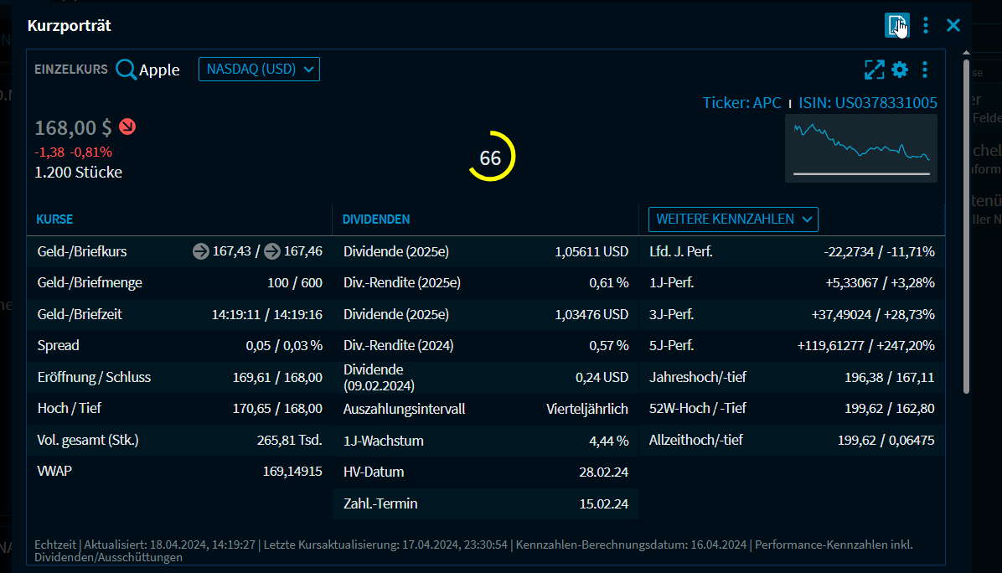Expand the Einzelkurs widget to fullscreen
This screenshot has width=1002, height=573.
click(x=874, y=70)
